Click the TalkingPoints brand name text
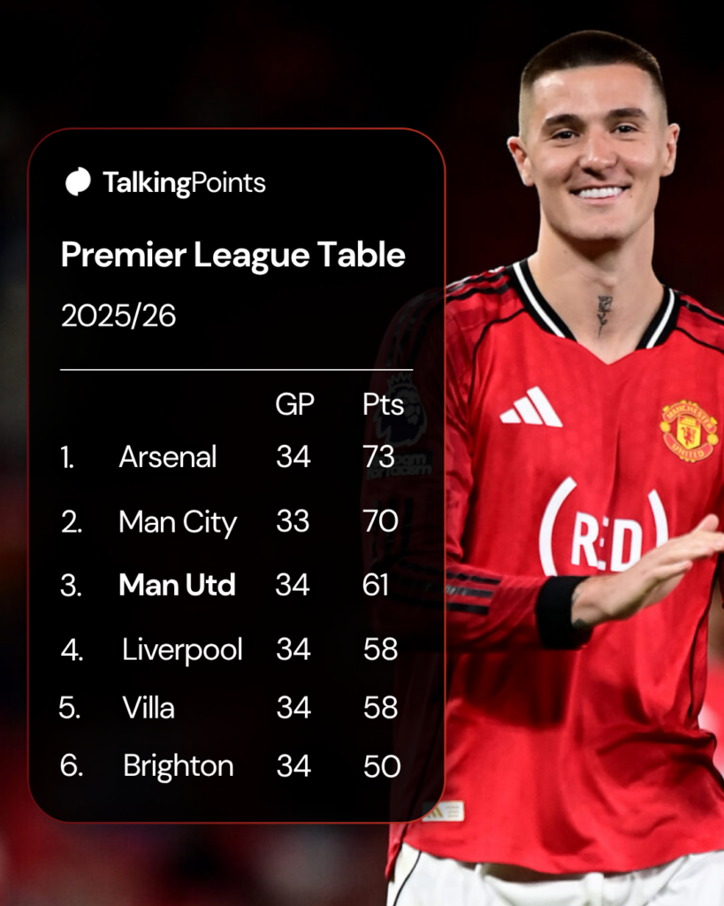 184,183
